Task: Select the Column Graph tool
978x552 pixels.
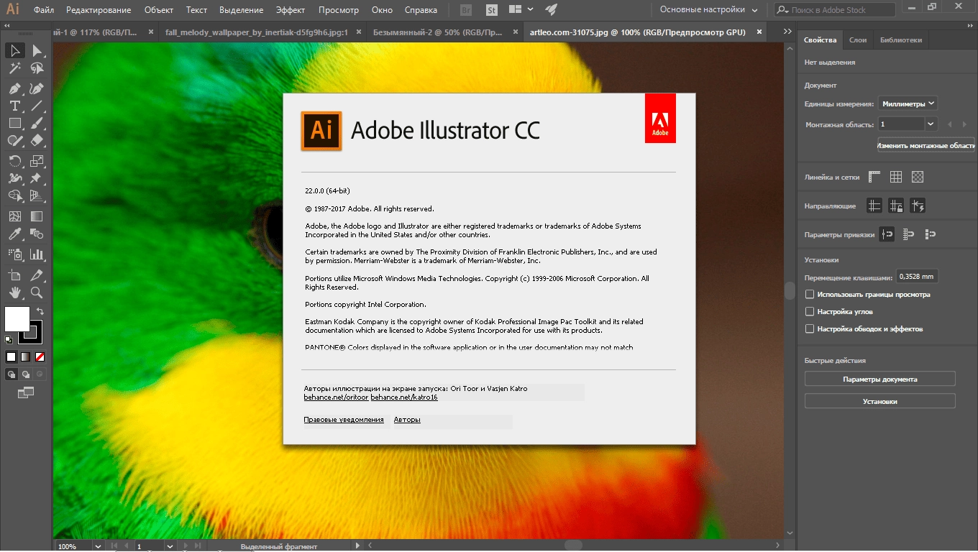Action: click(x=37, y=254)
